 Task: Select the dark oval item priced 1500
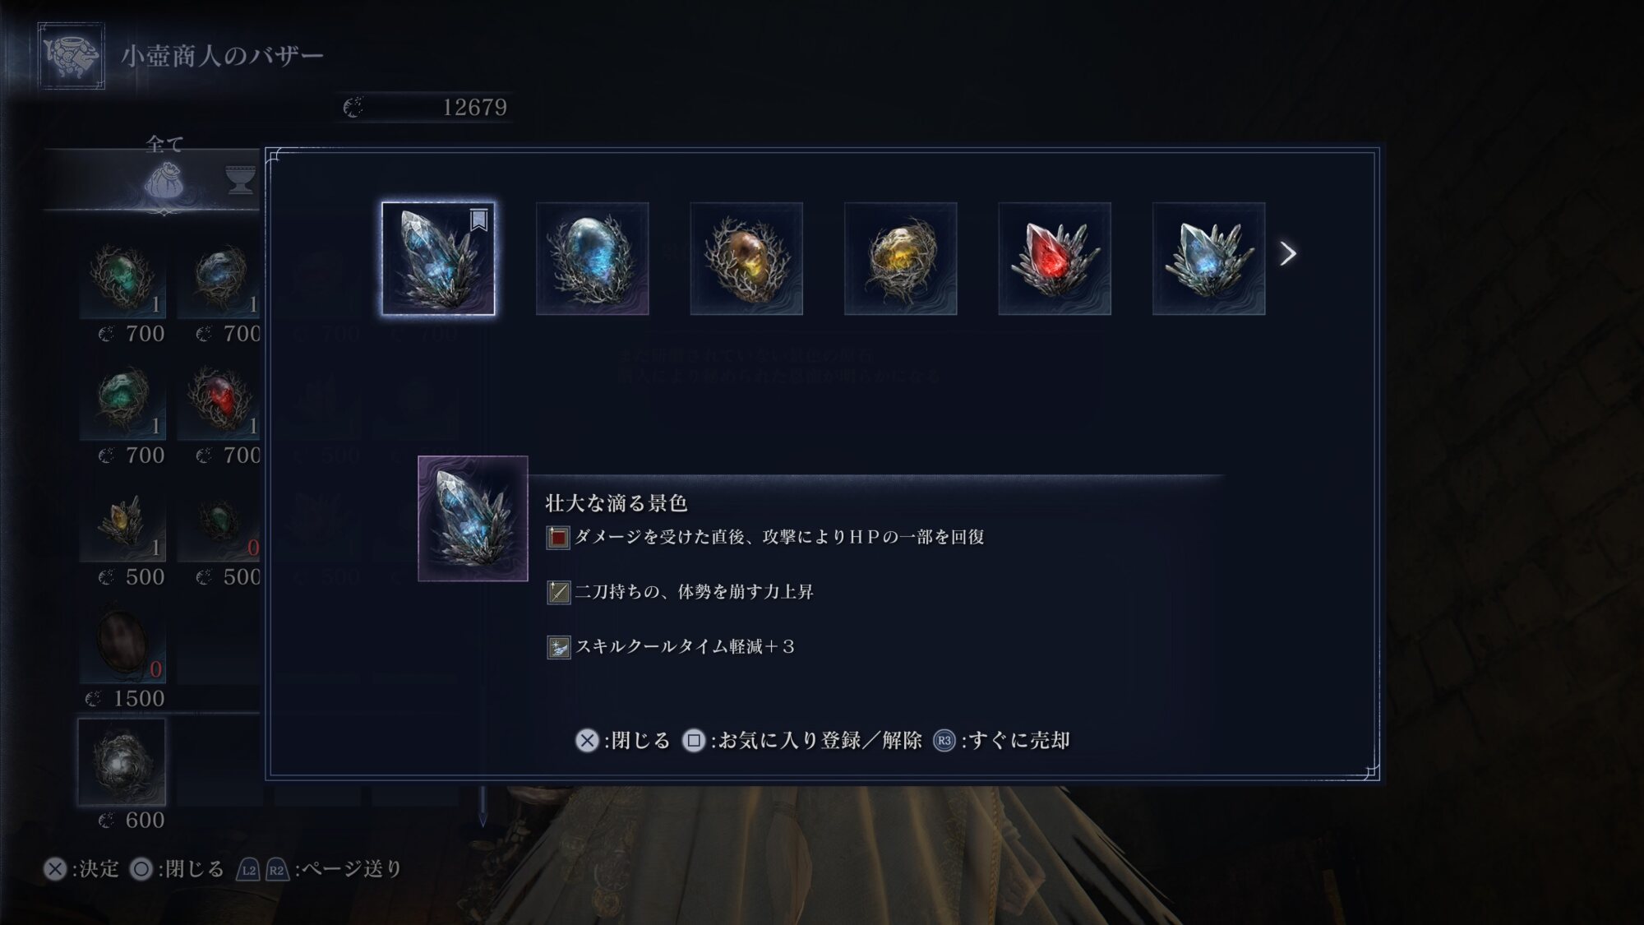tap(122, 642)
